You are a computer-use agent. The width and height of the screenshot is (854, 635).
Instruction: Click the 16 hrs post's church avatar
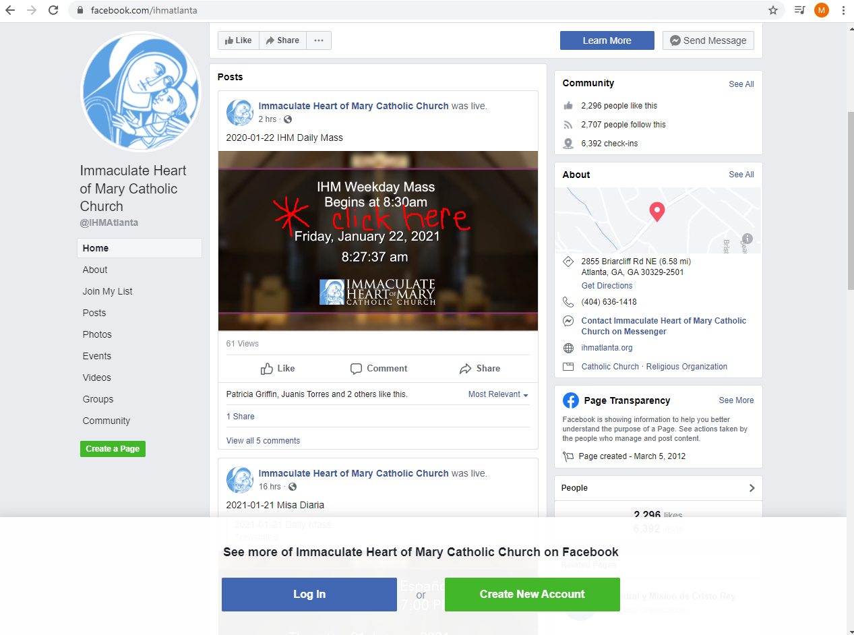click(x=240, y=480)
